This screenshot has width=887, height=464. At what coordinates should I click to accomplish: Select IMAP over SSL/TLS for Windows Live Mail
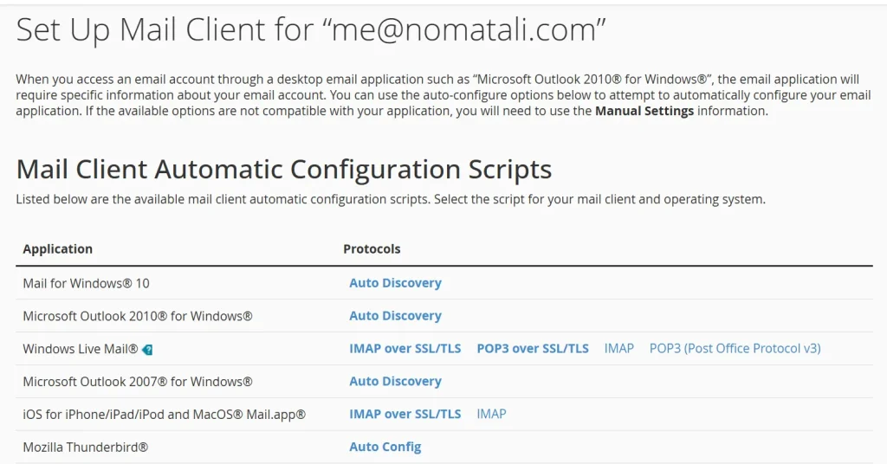[x=405, y=349]
